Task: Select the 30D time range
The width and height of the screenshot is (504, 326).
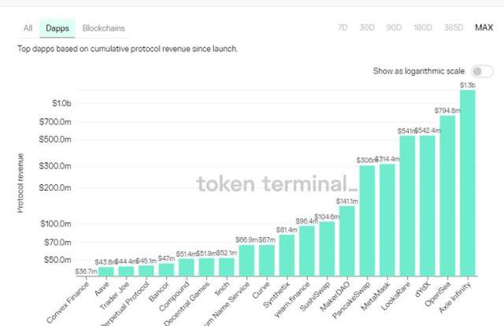Action: tap(366, 28)
